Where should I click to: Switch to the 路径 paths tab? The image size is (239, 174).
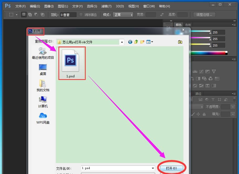198,94
